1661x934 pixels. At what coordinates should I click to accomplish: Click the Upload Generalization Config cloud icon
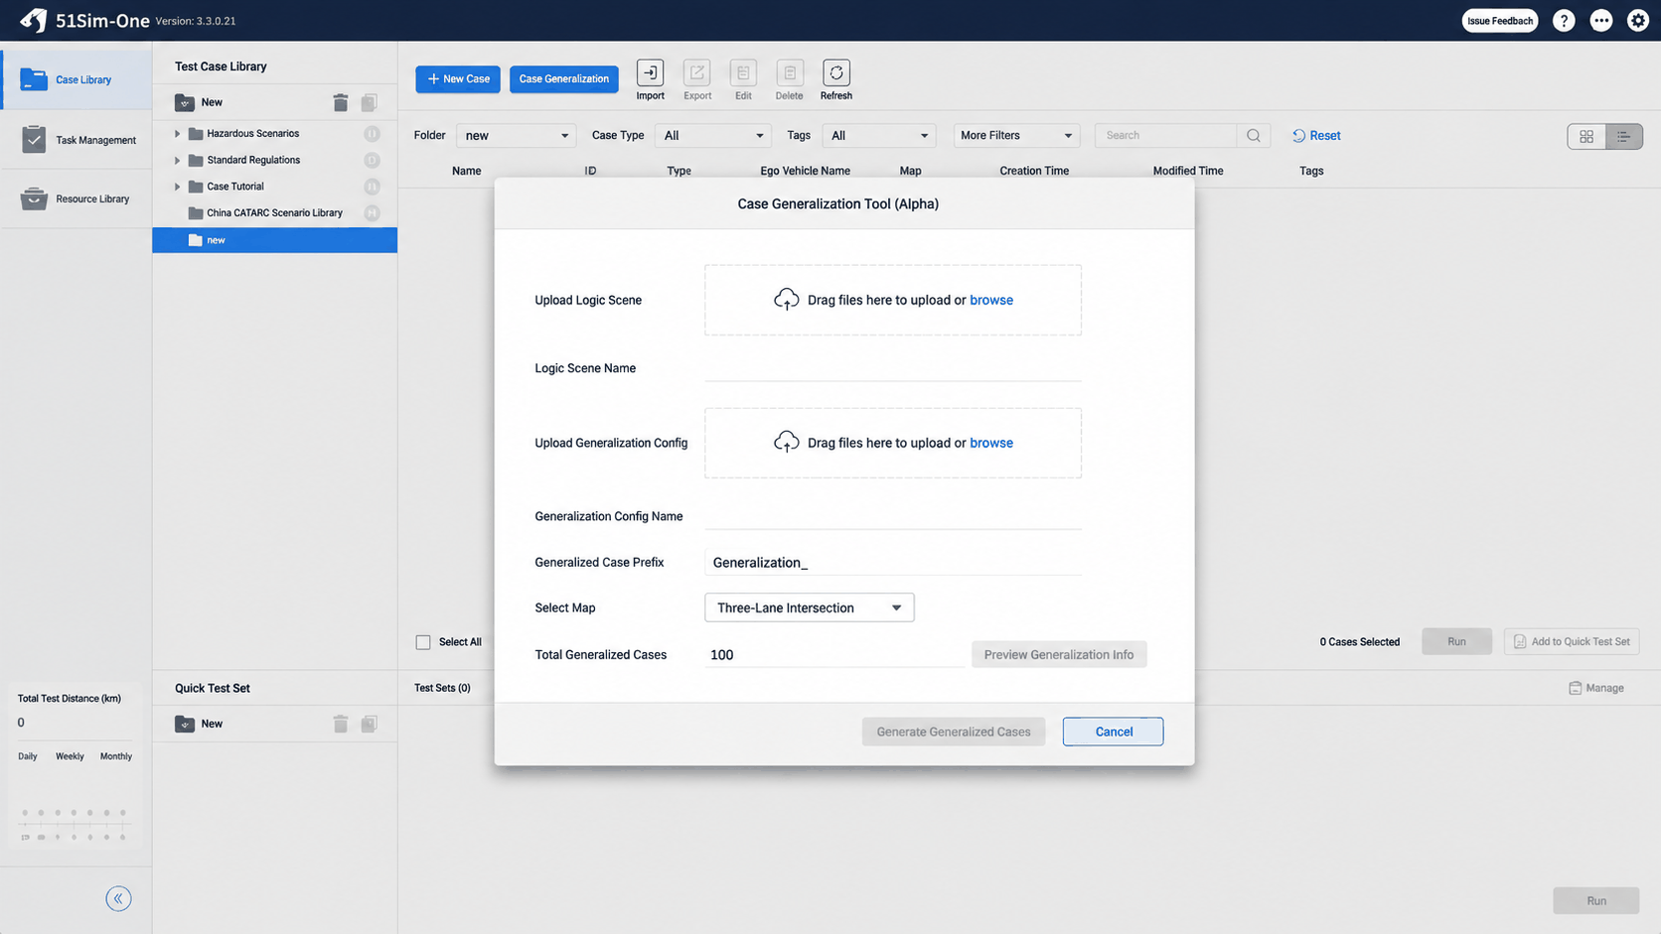click(x=786, y=443)
